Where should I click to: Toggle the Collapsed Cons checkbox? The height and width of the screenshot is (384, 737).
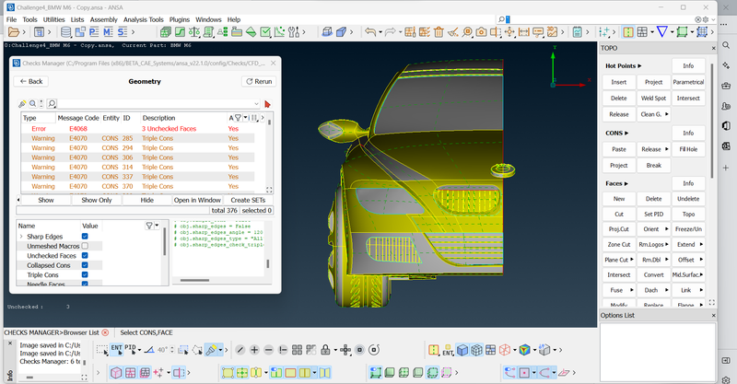(x=85, y=265)
